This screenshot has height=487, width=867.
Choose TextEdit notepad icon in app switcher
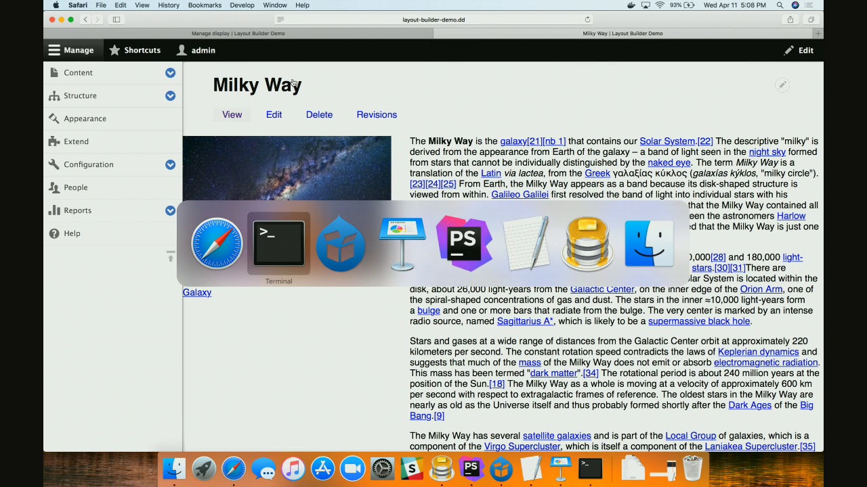coord(526,243)
